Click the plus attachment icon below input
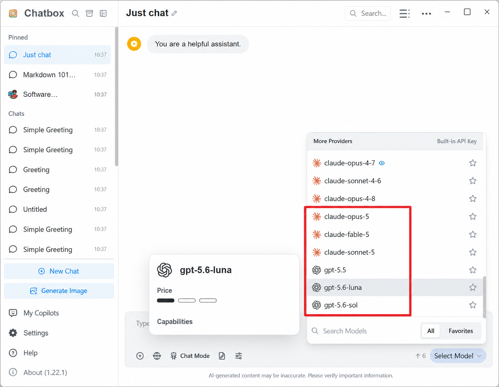Image resolution: width=499 pixels, height=387 pixels. (x=140, y=356)
